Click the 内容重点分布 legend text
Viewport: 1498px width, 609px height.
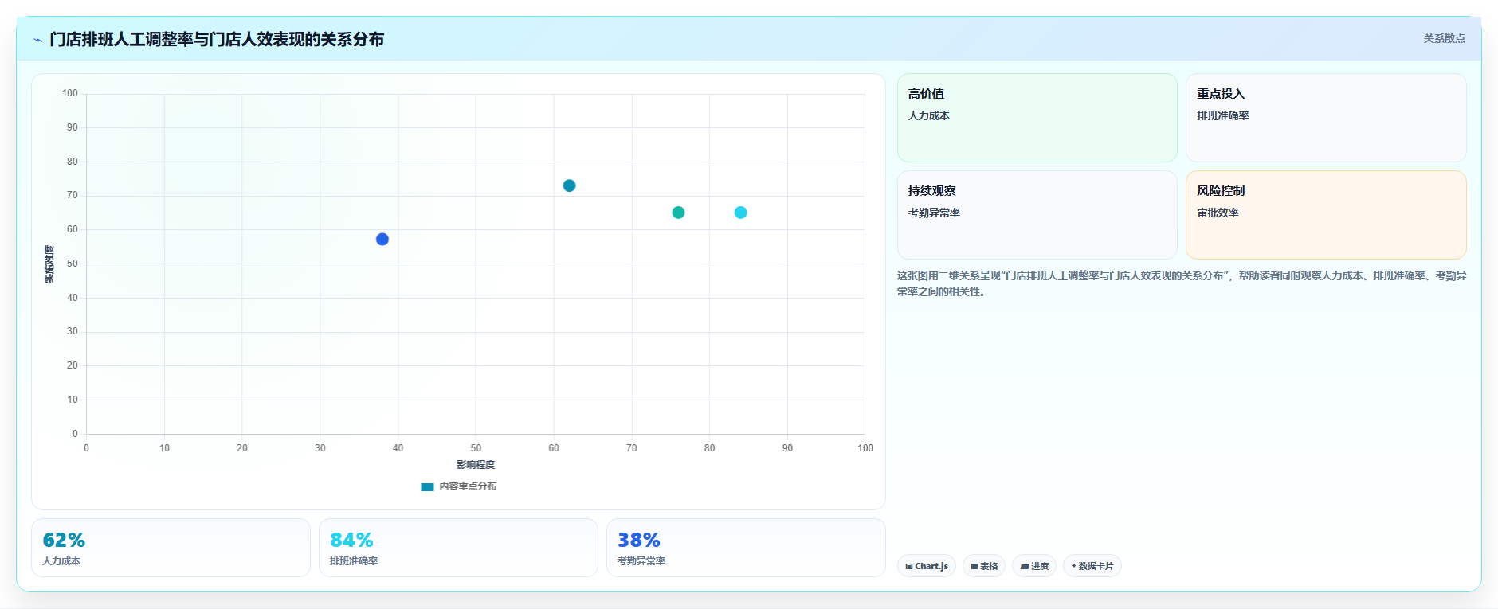[x=468, y=486]
